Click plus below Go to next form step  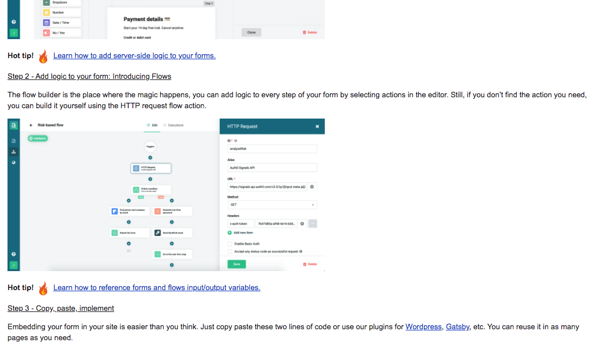coord(172,265)
